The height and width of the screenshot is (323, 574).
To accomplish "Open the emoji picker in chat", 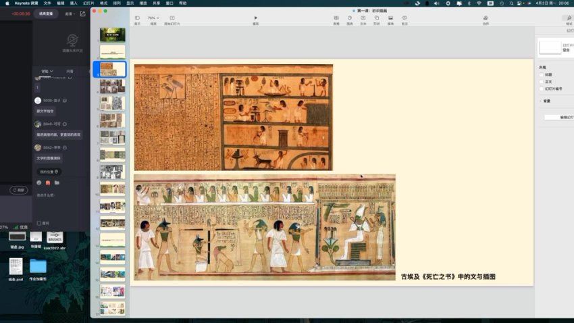I will click(x=39, y=182).
